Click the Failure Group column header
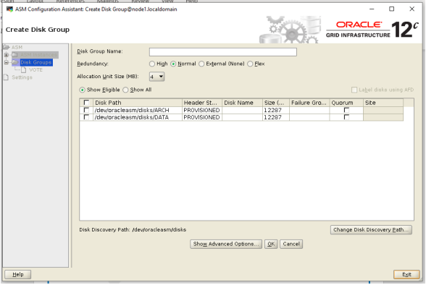 tap(309, 103)
